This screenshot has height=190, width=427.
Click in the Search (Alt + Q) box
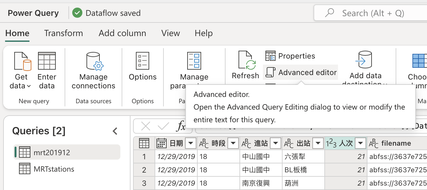point(371,13)
